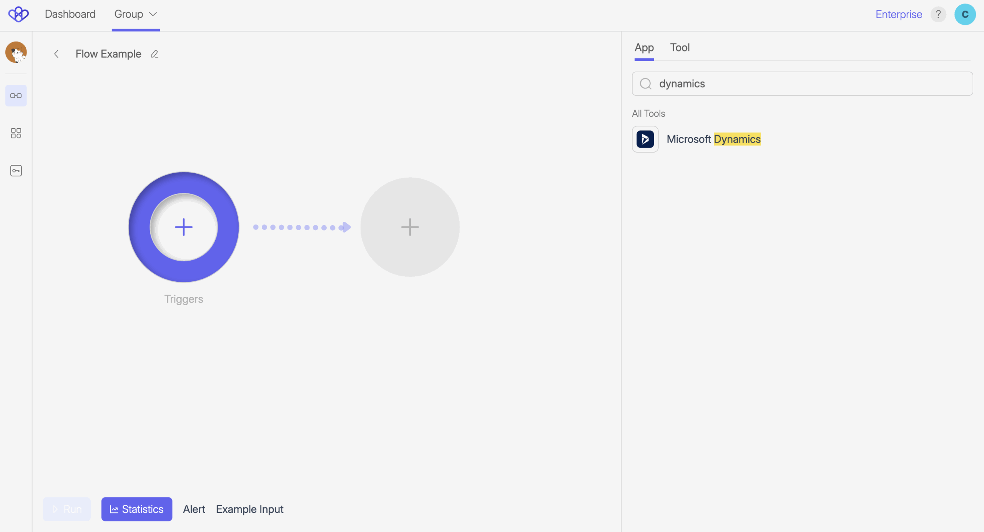Open the flows sidebar icon
The height and width of the screenshot is (532, 984).
16,96
